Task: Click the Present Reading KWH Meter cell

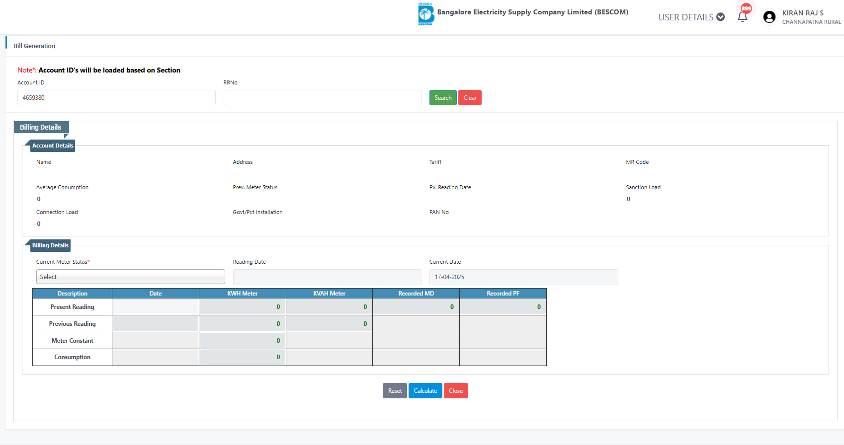Action: click(x=243, y=307)
